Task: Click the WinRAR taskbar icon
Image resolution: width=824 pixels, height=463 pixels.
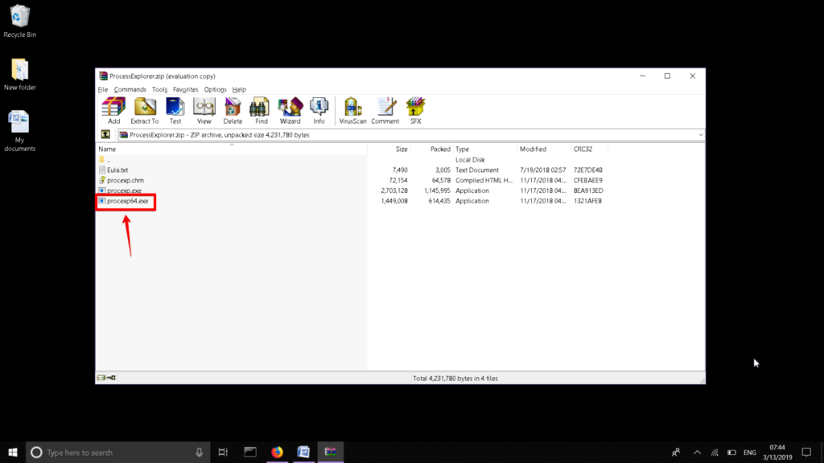Action: [x=331, y=452]
